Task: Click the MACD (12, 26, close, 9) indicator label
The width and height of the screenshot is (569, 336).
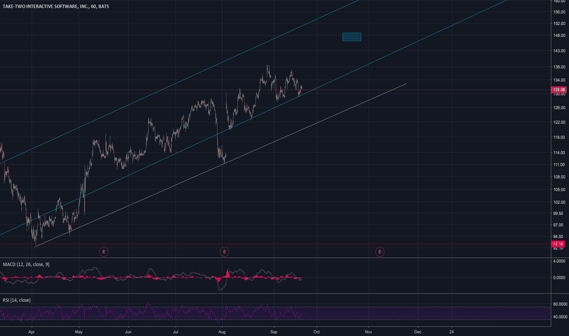Action: tap(26, 265)
